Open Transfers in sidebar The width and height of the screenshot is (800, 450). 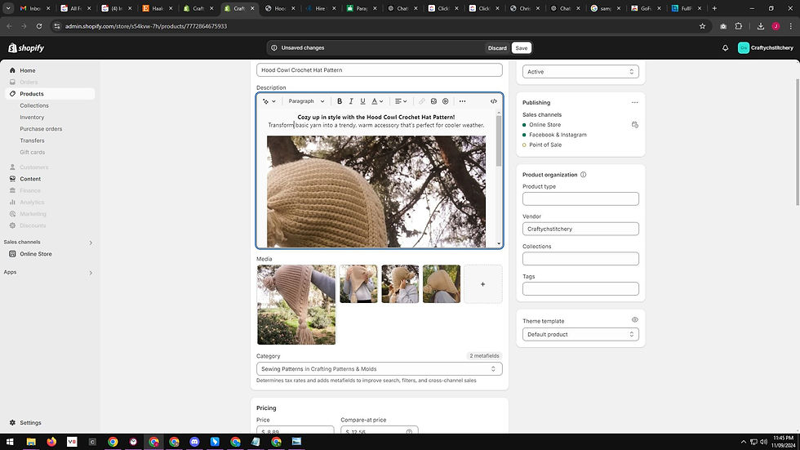click(x=32, y=140)
